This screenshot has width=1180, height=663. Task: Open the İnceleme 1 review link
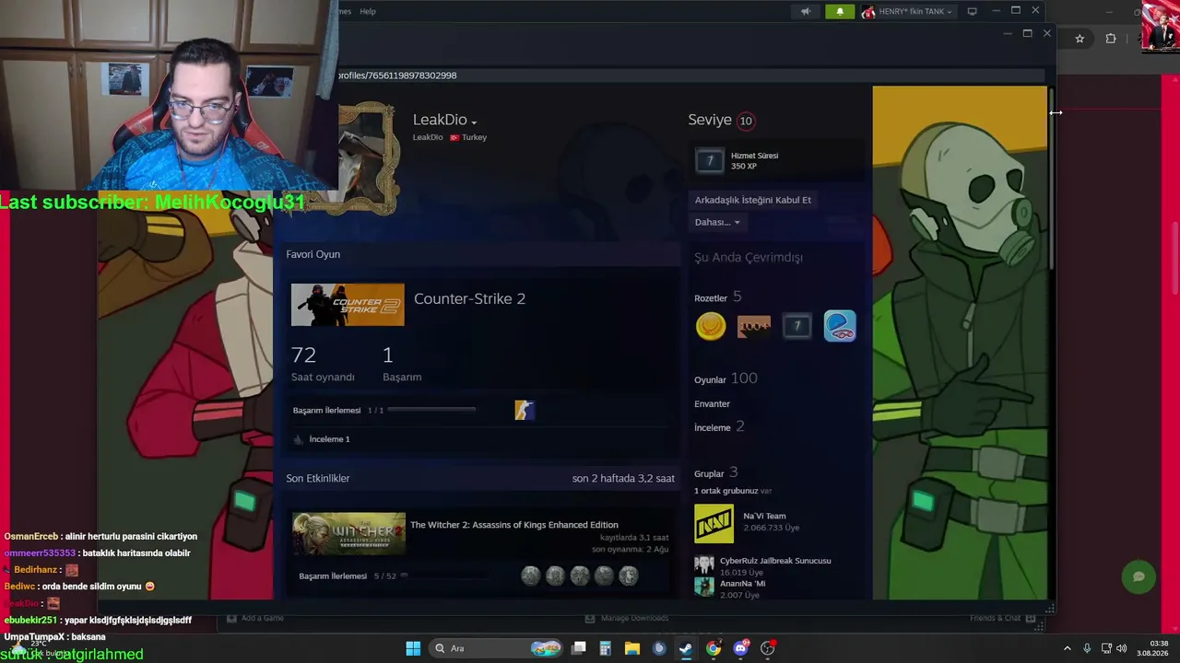pos(329,439)
